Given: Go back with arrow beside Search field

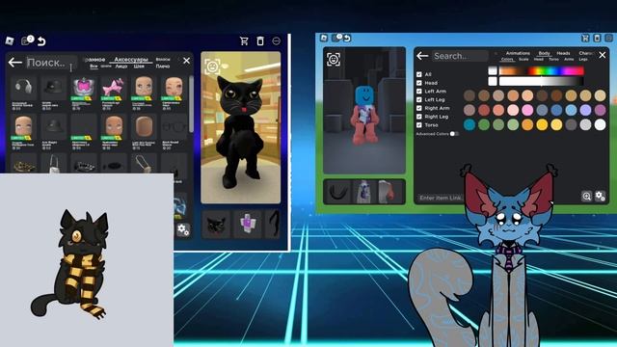Looking at the screenshot, I should 422,56.
